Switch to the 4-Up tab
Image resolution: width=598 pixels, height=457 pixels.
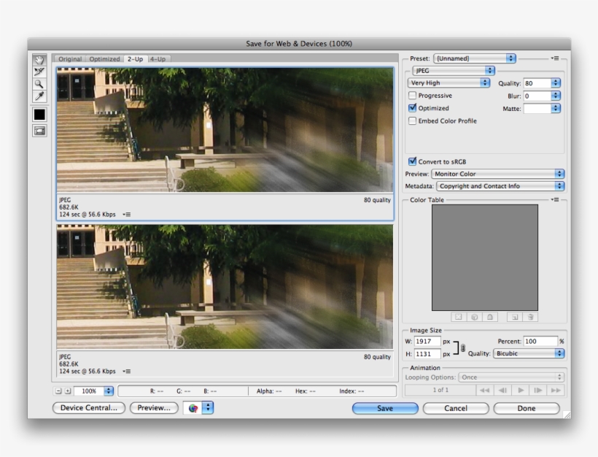click(x=158, y=59)
